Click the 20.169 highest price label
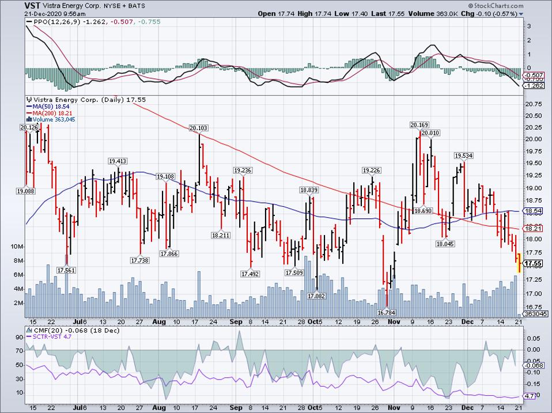 tap(419, 124)
